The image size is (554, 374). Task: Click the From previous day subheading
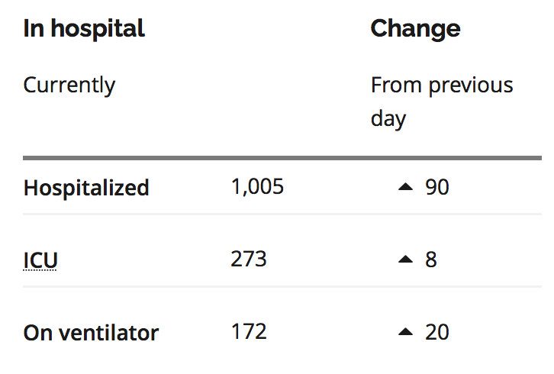tap(442, 102)
